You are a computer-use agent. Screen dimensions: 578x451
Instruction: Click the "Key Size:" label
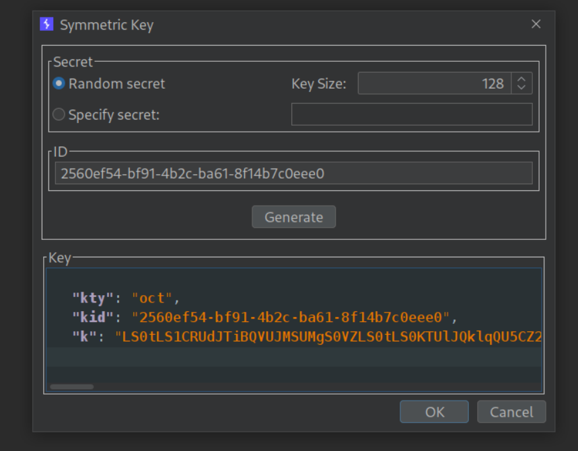pyautogui.click(x=318, y=84)
